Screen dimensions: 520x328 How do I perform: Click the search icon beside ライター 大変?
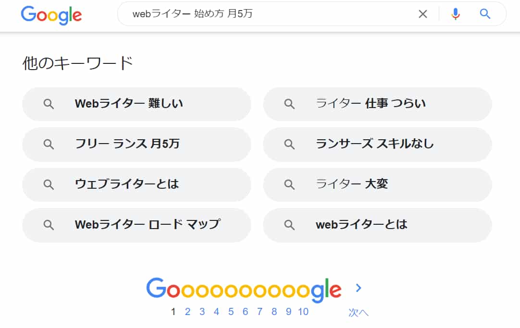click(x=289, y=184)
